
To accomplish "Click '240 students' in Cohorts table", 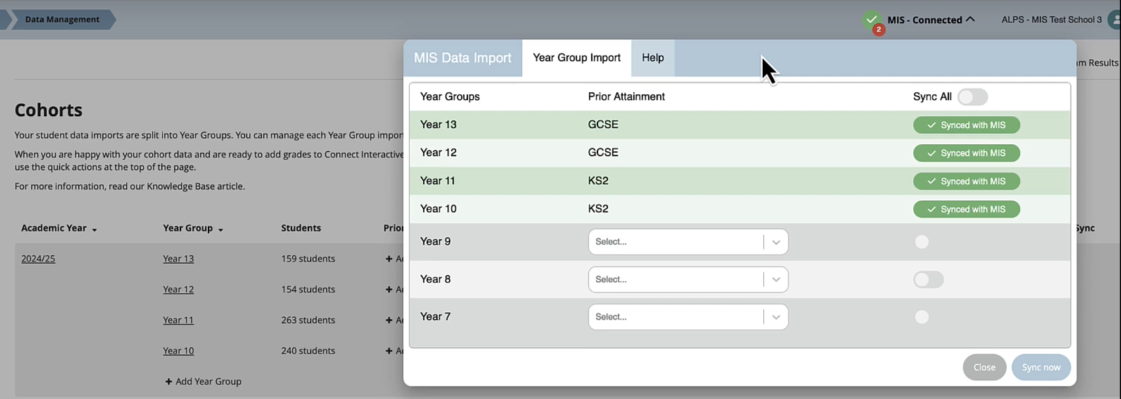I will (308, 351).
